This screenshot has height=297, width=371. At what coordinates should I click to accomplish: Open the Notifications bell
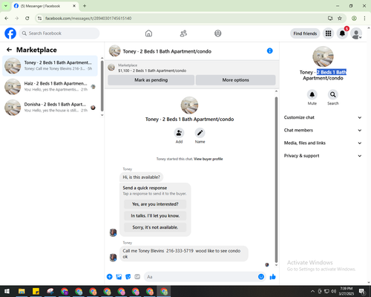342,33
